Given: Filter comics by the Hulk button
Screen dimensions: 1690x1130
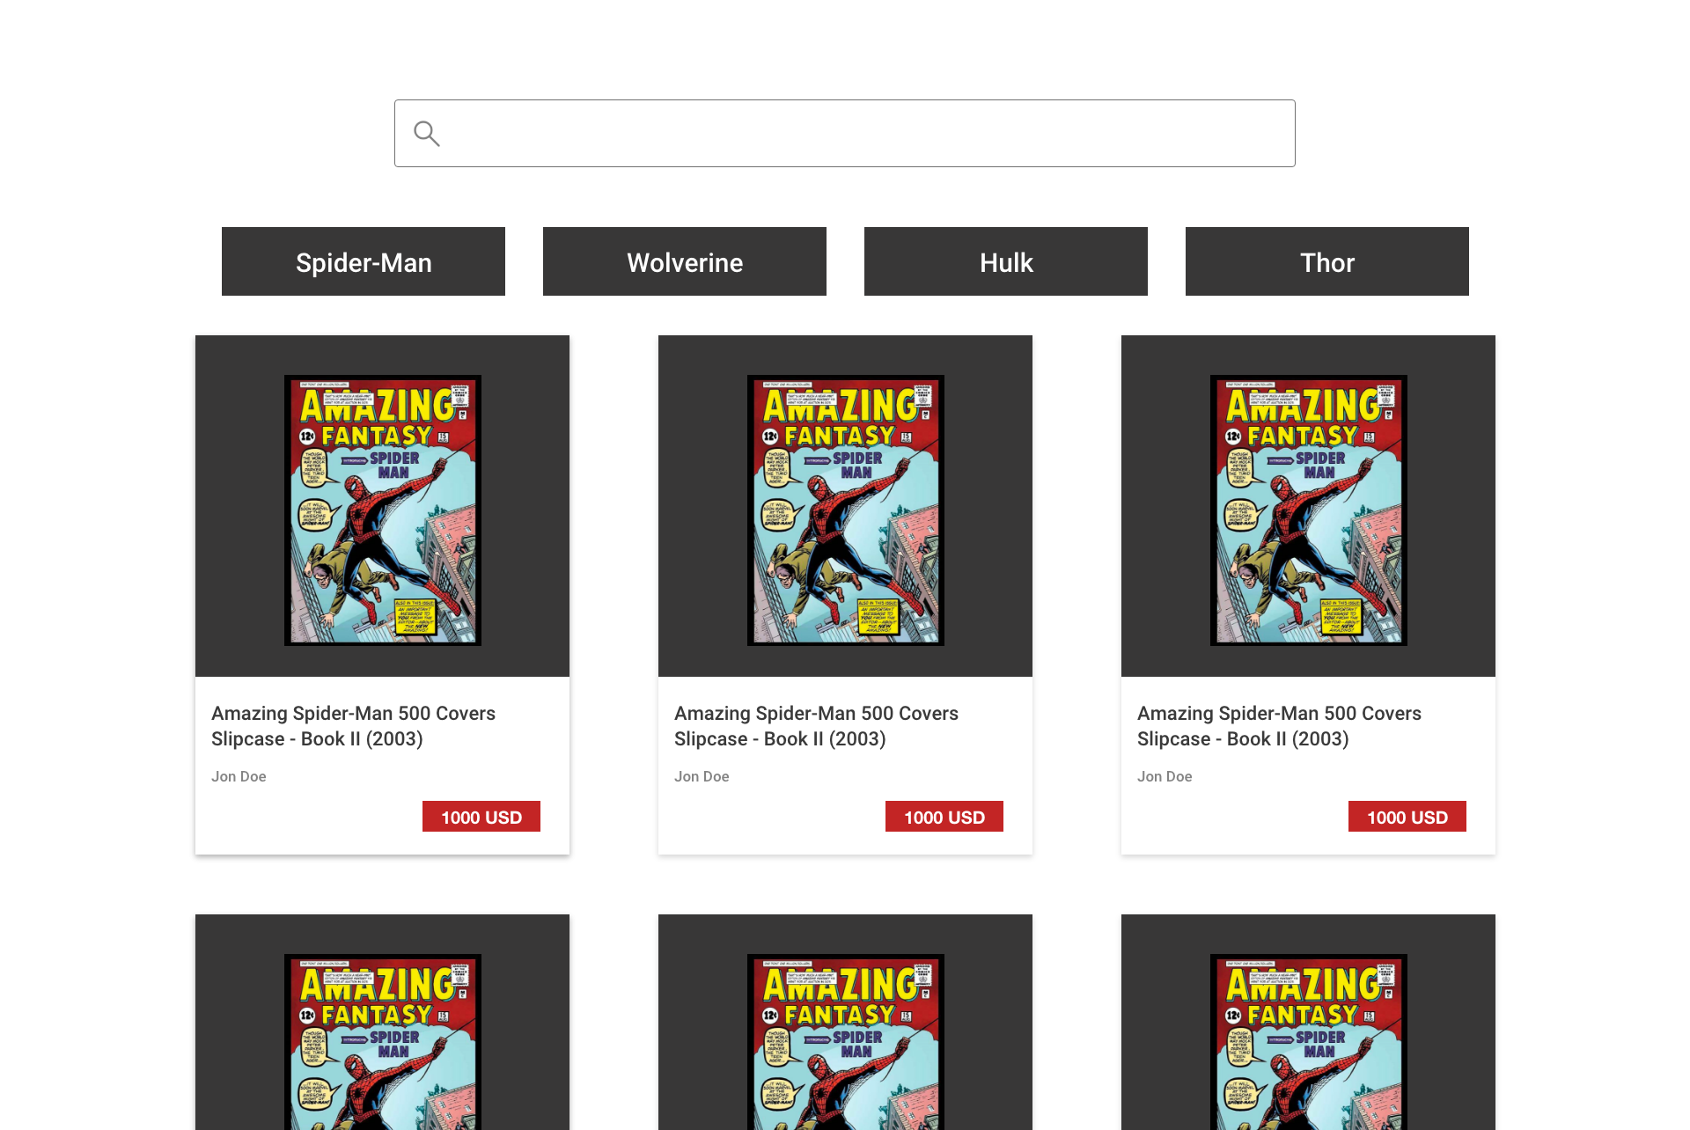Looking at the screenshot, I should 1005,262.
